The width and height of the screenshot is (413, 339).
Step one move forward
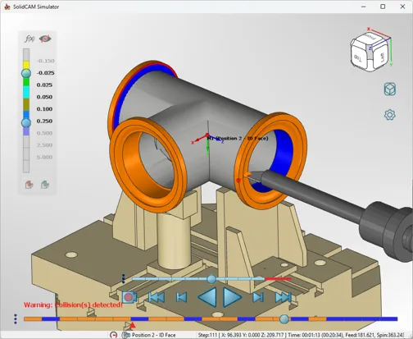(x=258, y=297)
